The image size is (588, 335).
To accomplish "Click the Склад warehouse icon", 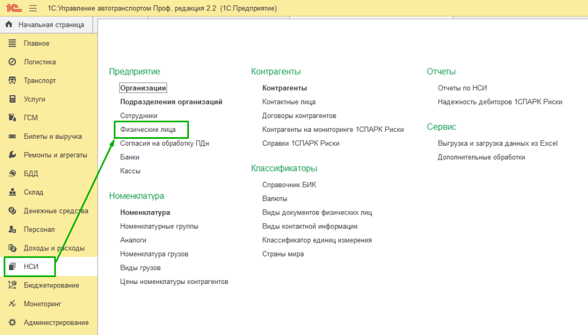I will coord(12,192).
